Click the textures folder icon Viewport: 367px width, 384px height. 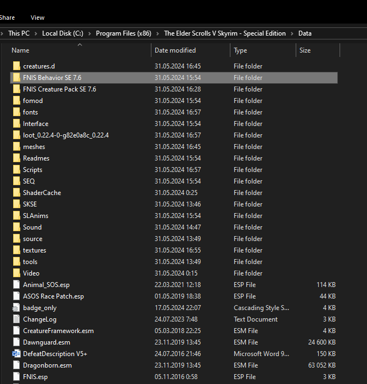(16, 250)
